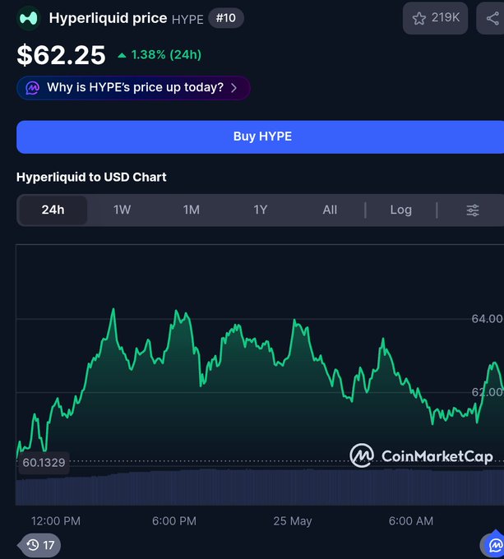The height and width of the screenshot is (559, 504).
Task: Click the Hyperliquid coin logo
Action: click(x=29, y=18)
